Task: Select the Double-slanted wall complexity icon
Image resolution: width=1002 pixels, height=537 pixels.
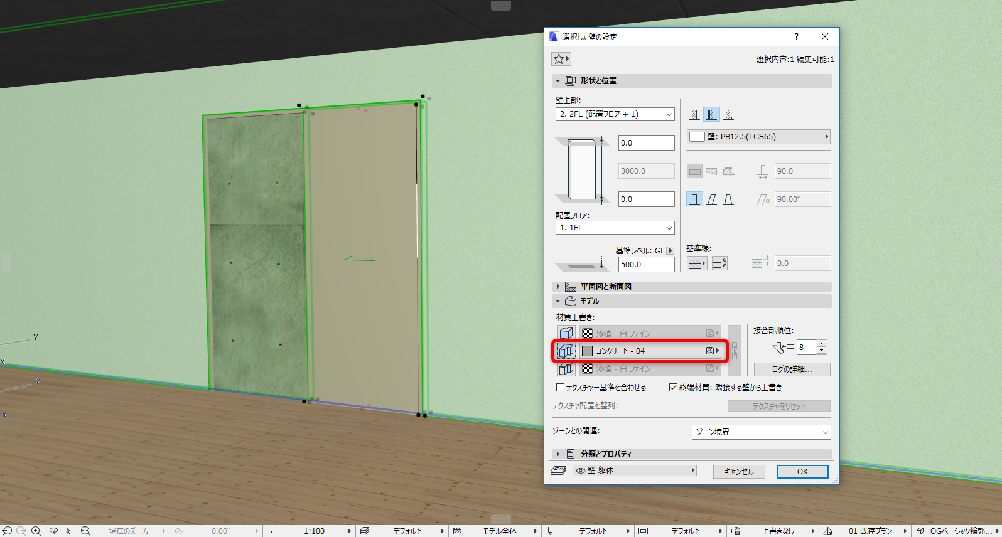Action: pos(728,199)
